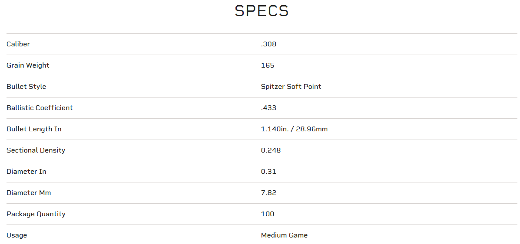Select the .308 caliber value
520x244 pixels.
(x=268, y=44)
